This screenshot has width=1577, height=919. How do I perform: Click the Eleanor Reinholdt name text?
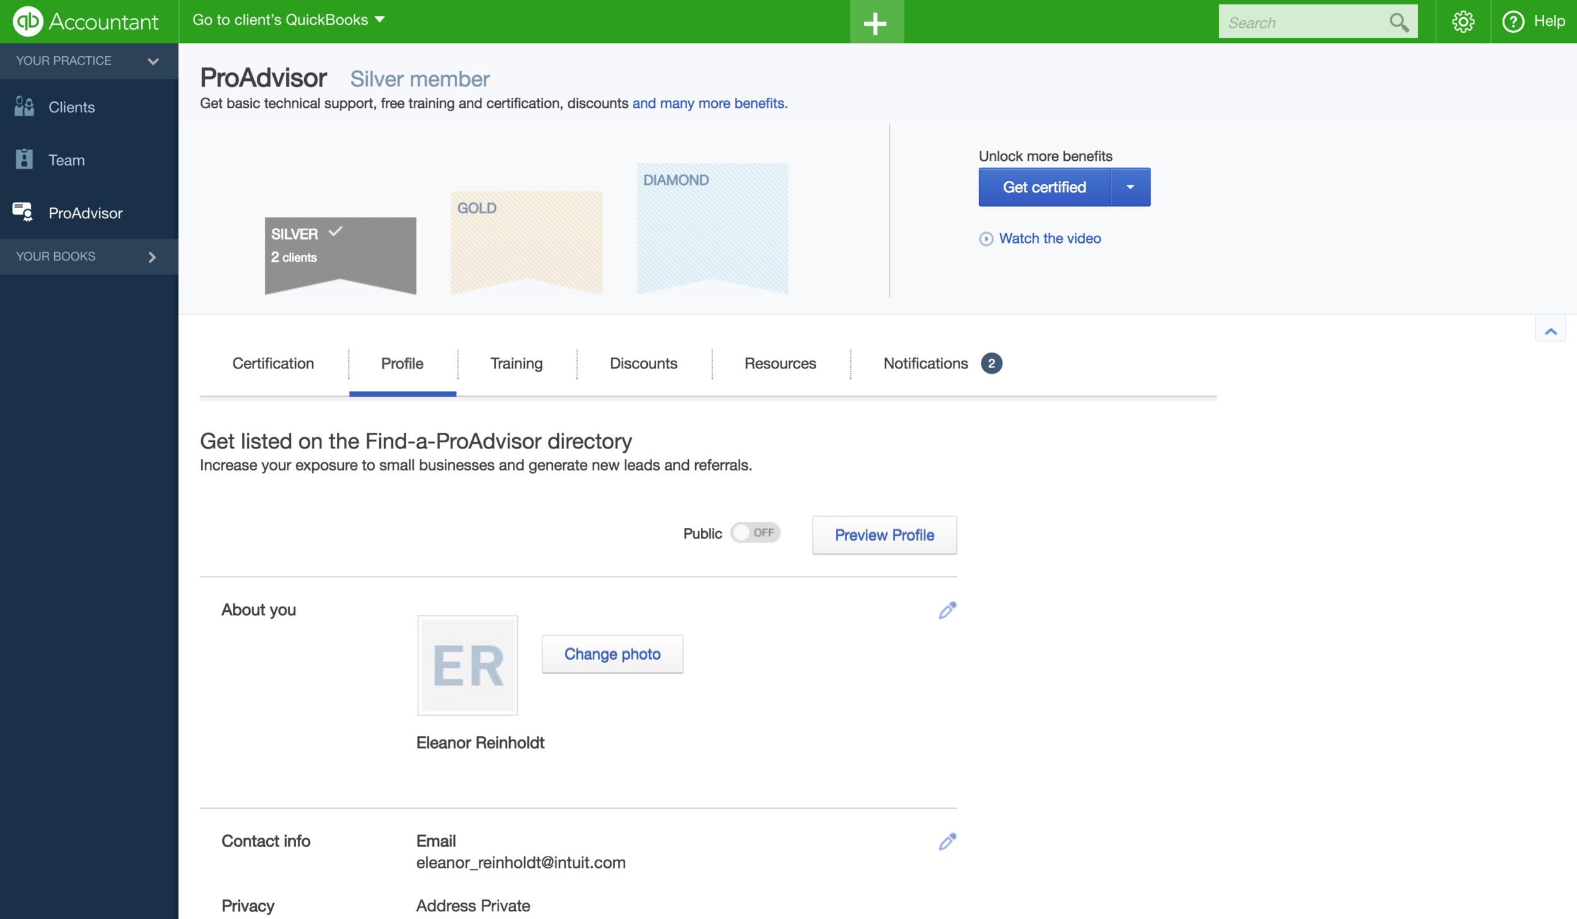click(480, 742)
